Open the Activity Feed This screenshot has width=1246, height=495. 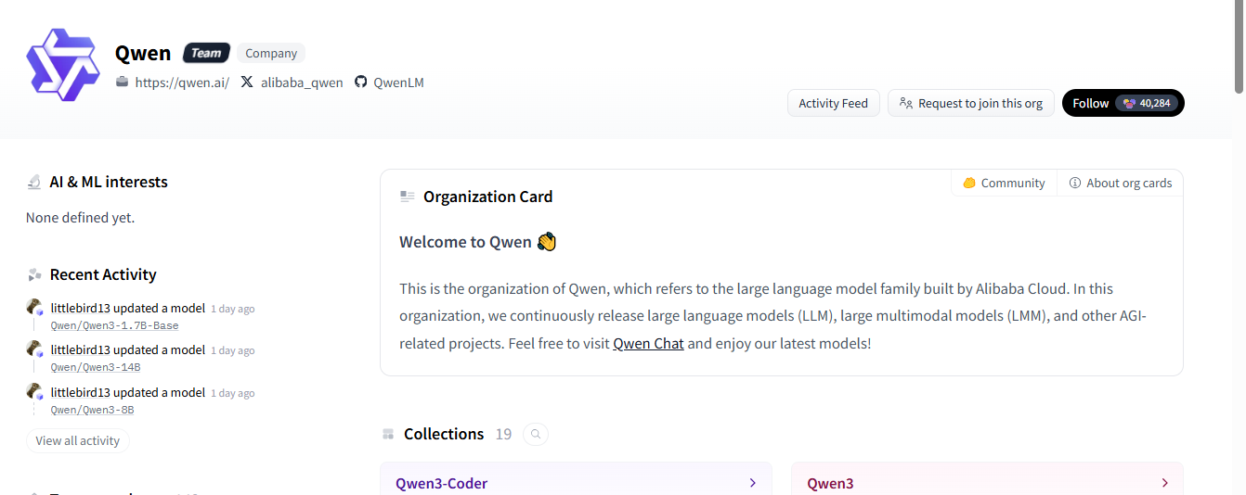[833, 103]
